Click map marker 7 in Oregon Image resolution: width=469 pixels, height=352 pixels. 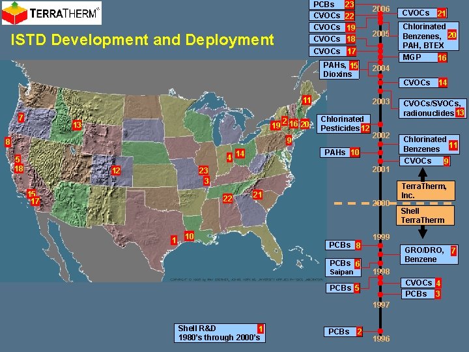click(x=21, y=117)
